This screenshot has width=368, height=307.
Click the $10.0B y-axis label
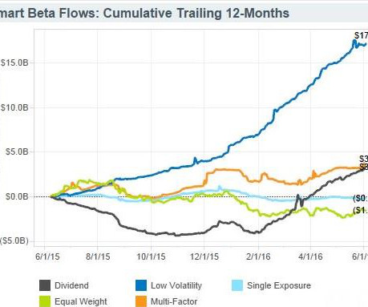[x=14, y=107]
